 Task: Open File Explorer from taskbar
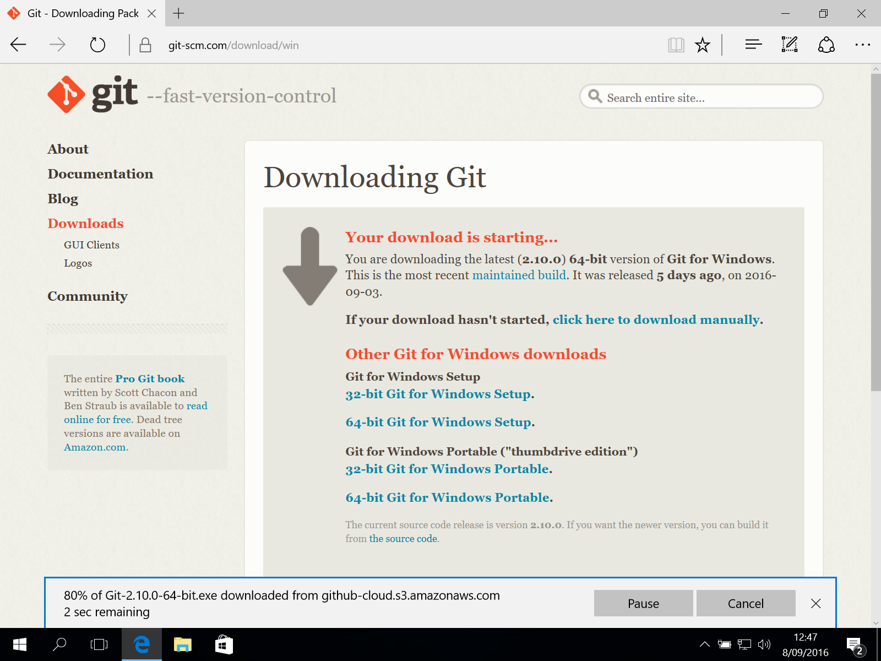(182, 644)
